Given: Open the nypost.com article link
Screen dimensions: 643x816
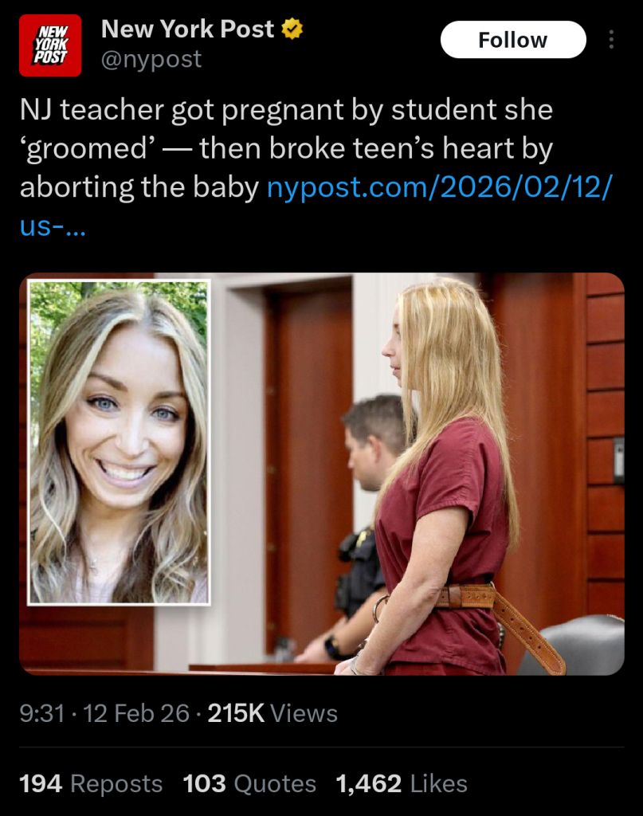Looking at the screenshot, I should [440, 186].
